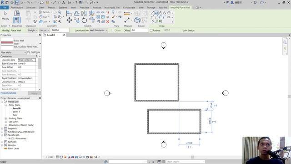
Task: Switch to the Structure ribbon tab
Action: [x=31, y=8]
